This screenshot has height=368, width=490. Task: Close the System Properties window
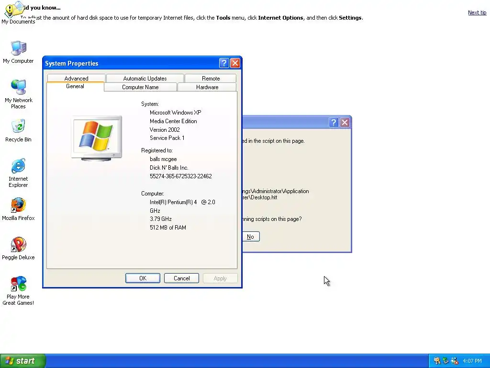pyautogui.click(x=235, y=63)
